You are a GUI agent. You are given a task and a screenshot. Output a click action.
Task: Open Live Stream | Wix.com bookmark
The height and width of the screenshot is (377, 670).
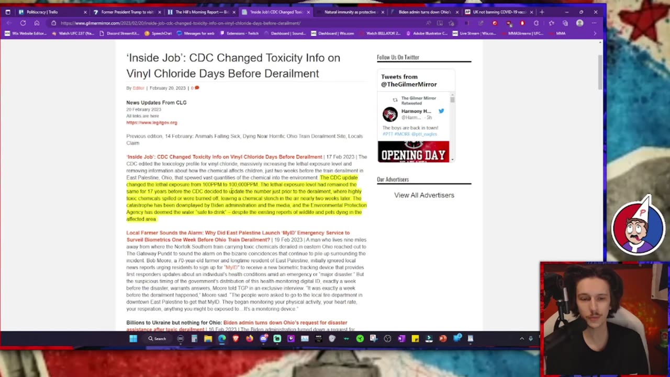tap(474, 34)
